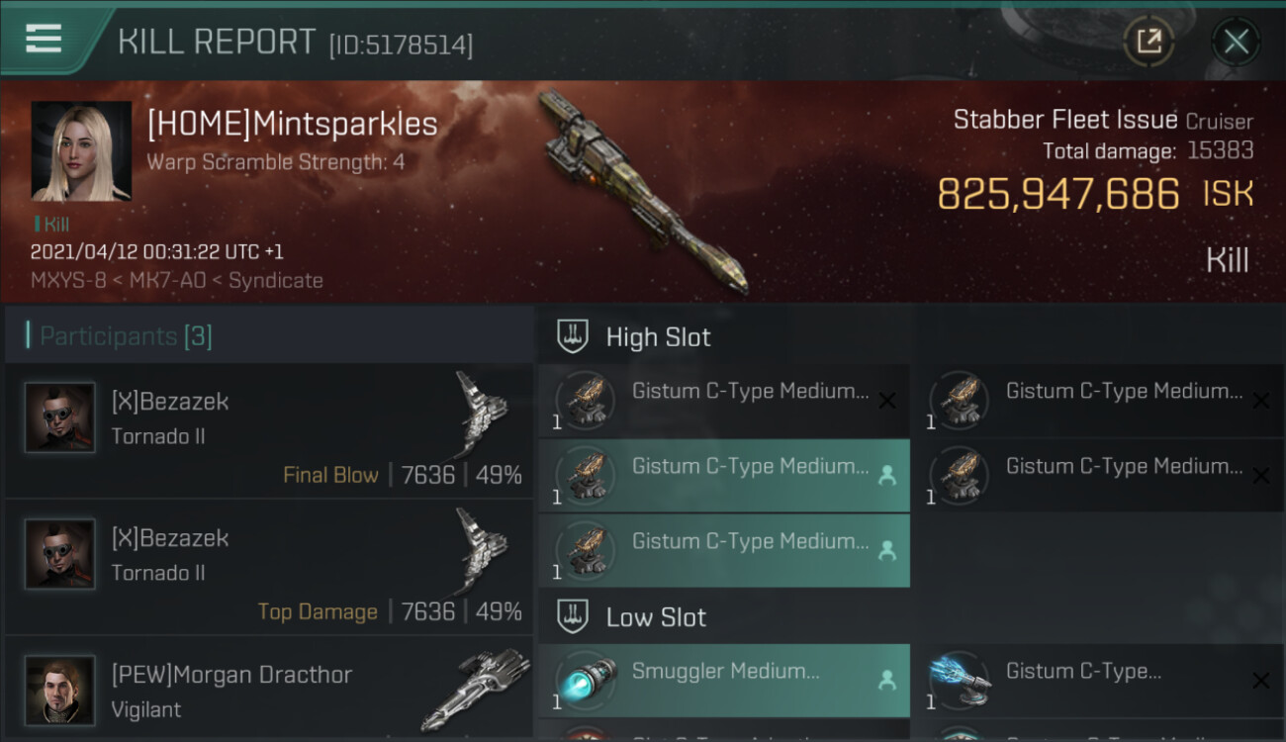Select the Gistum C-Type low slot module icon
Screen dimensions: 1286x742
tap(960, 681)
